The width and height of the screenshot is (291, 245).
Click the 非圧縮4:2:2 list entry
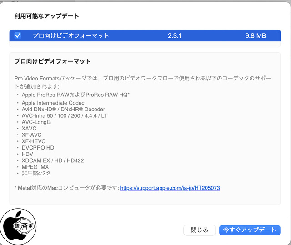(x=35, y=173)
